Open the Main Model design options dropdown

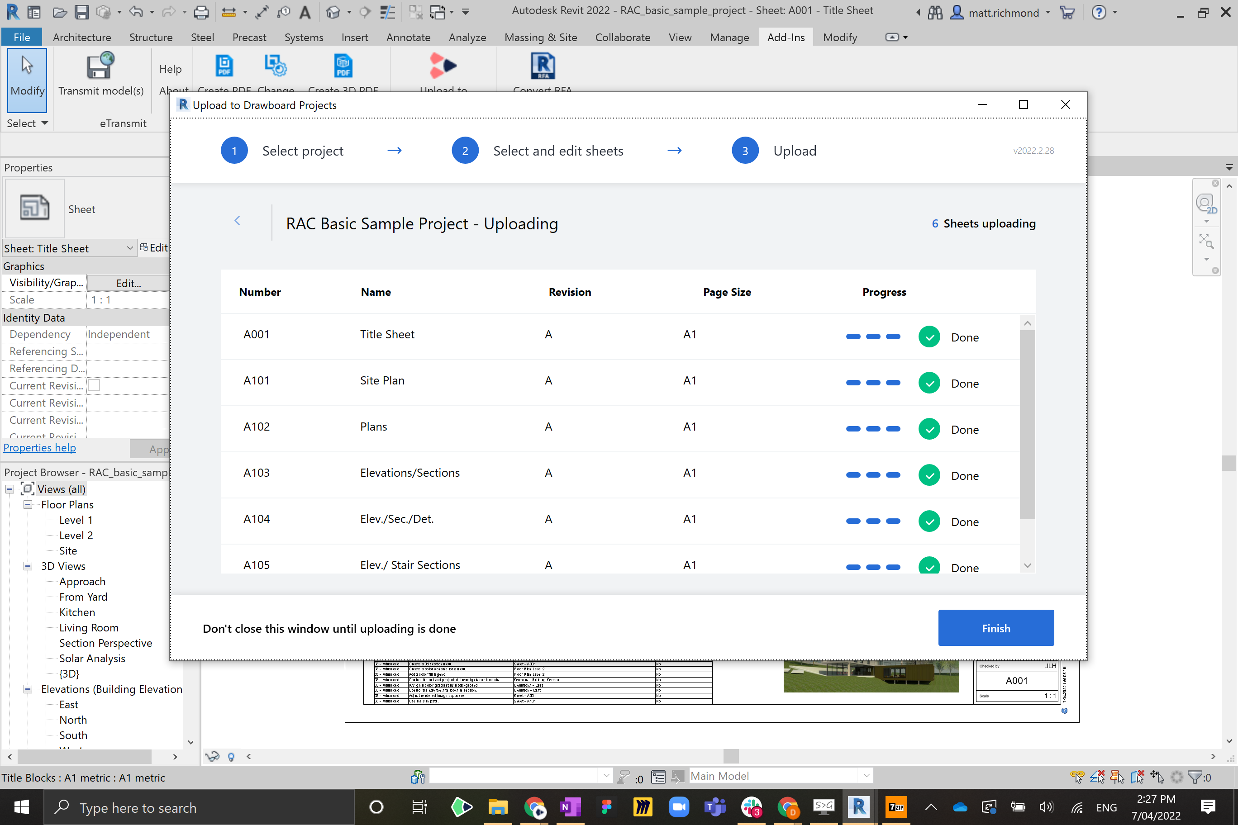(x=866, y=776)
